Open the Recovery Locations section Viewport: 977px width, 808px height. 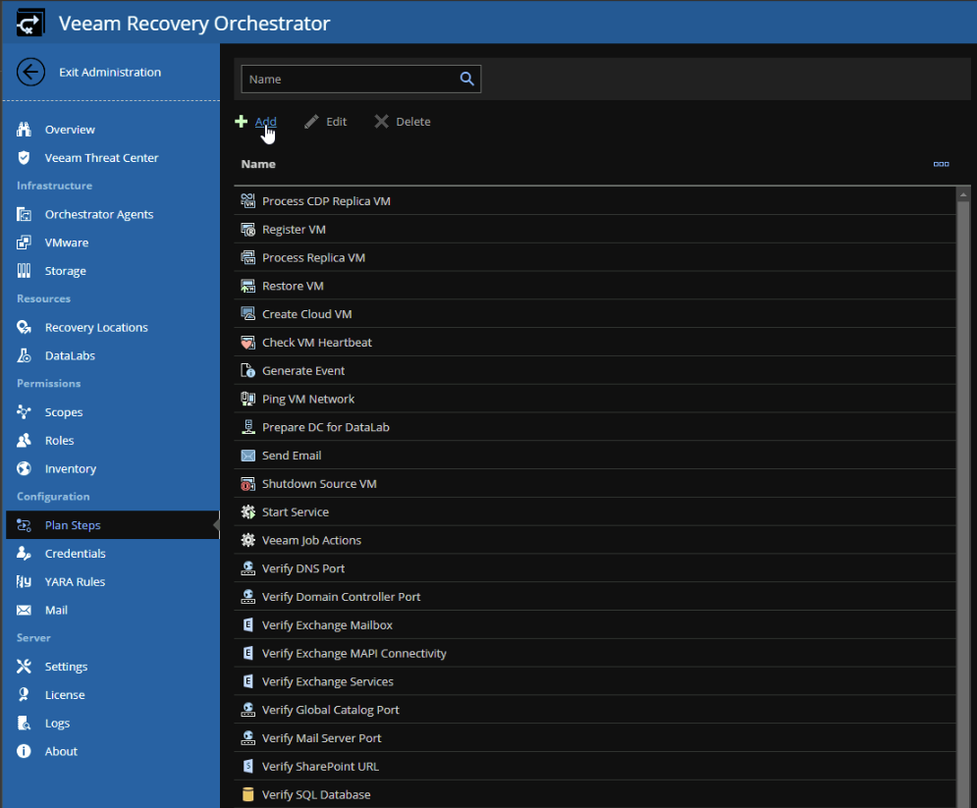tap(96, 327)
